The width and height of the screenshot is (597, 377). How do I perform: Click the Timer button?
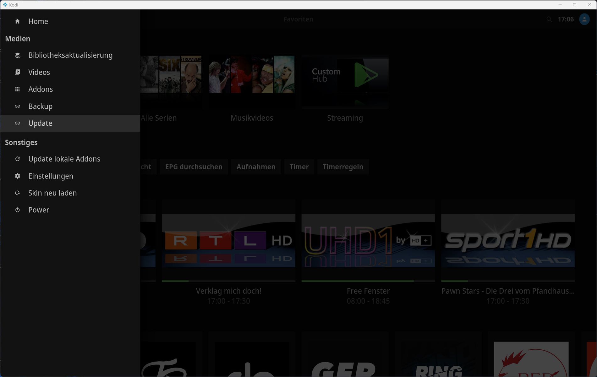coord(299,167)
